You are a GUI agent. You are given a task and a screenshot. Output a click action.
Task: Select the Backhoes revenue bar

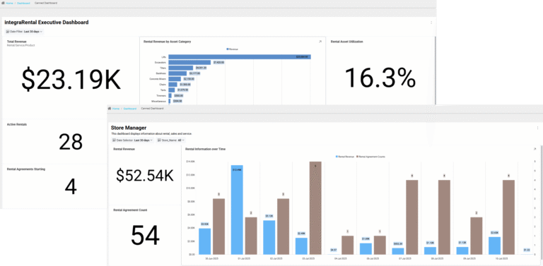point(177,73)
